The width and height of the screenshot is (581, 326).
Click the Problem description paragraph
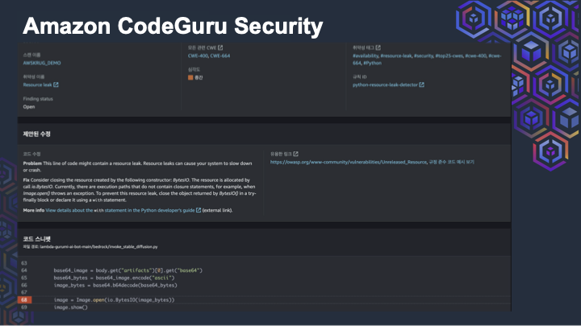(x=137, y=167)
